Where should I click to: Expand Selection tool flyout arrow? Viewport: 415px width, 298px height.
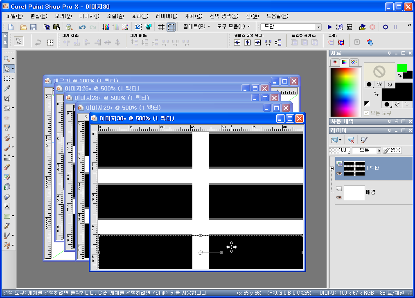click(13, 79)
